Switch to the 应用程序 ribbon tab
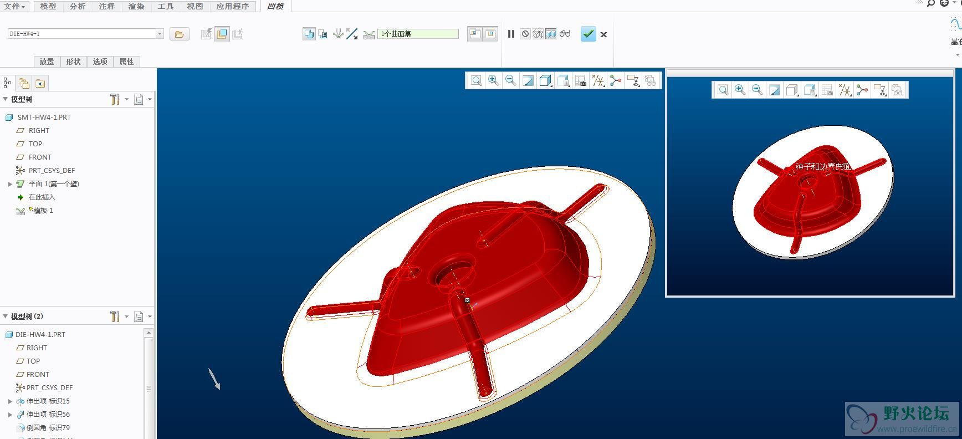Image resolution: width=962 pixels, height=439 pixels. coord(233,6)
